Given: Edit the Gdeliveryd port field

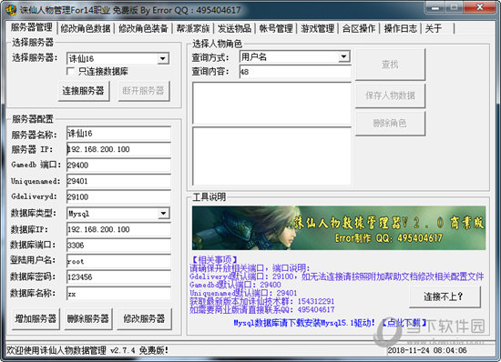Looking at the screenshot, I should [118, 196].
